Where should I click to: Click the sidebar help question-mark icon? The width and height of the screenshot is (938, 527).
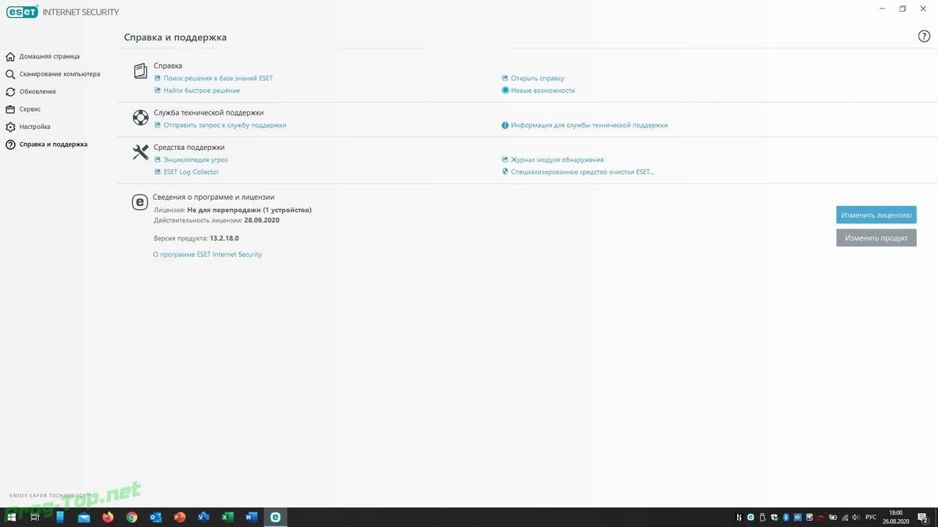(x=10, y=144)
